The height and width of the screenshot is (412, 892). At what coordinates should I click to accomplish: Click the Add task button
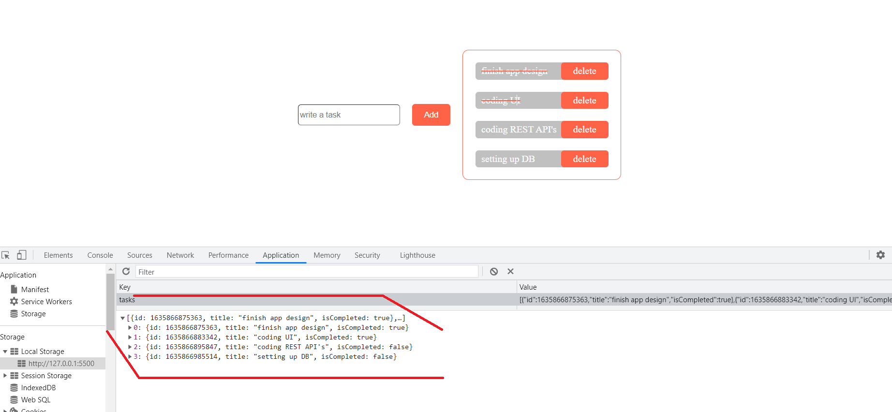tap(431, 115)
